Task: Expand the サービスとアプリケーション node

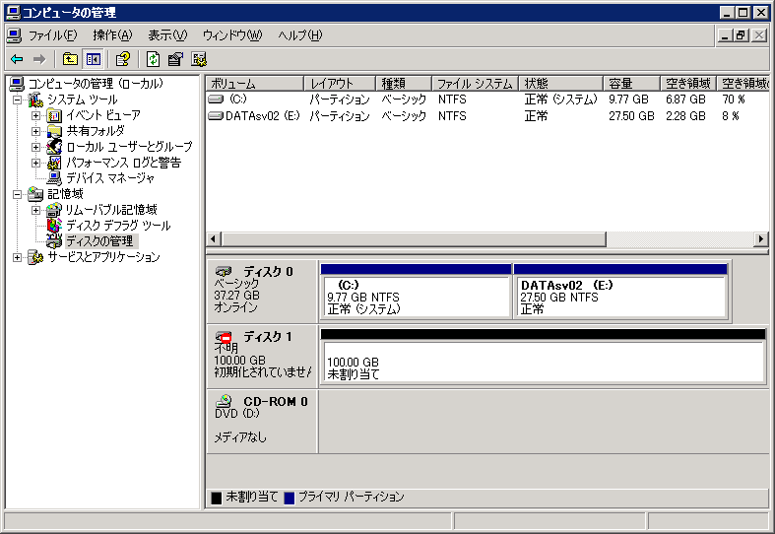Action: [x=18, y=257]
